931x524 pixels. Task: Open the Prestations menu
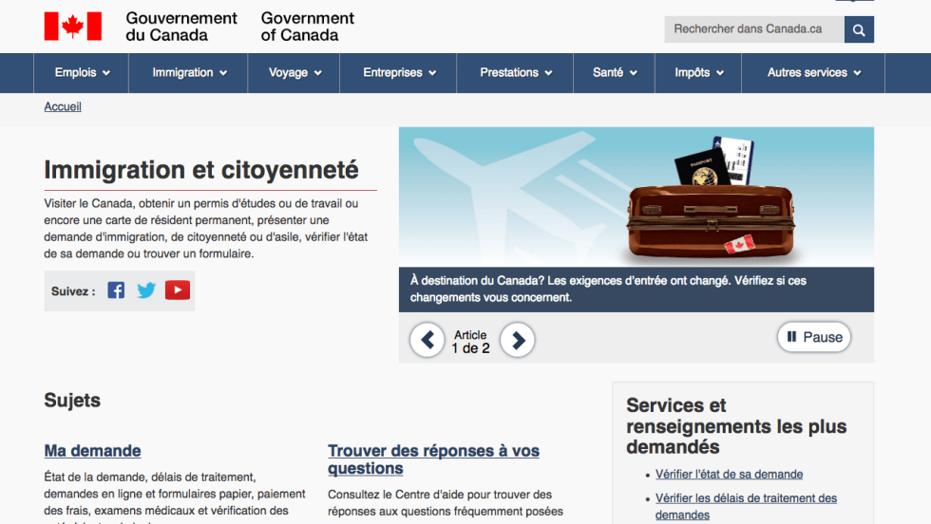tap(515, 73)
